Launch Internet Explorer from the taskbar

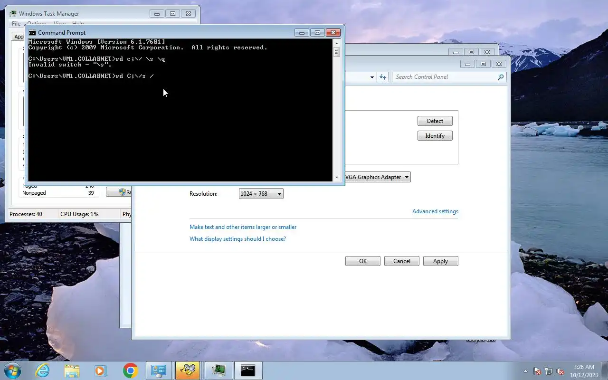pyautogui.click(x=42, y=370)
